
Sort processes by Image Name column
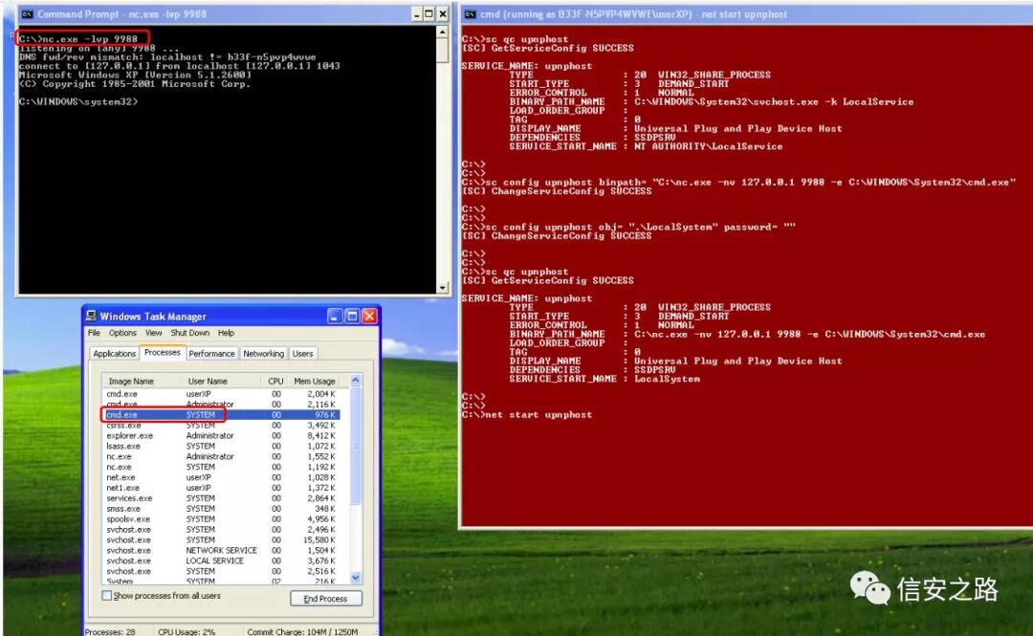[x=141, y=381]
